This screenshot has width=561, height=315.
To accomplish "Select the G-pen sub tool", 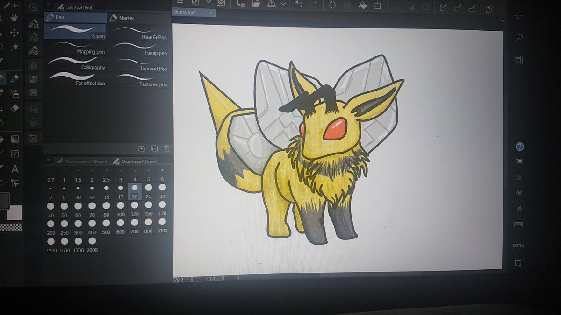I will point(75,32).
